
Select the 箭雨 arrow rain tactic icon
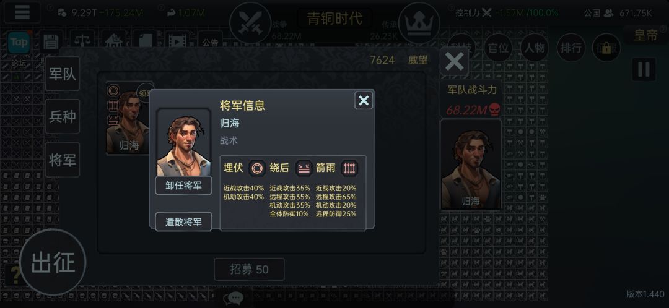point(349,168)
